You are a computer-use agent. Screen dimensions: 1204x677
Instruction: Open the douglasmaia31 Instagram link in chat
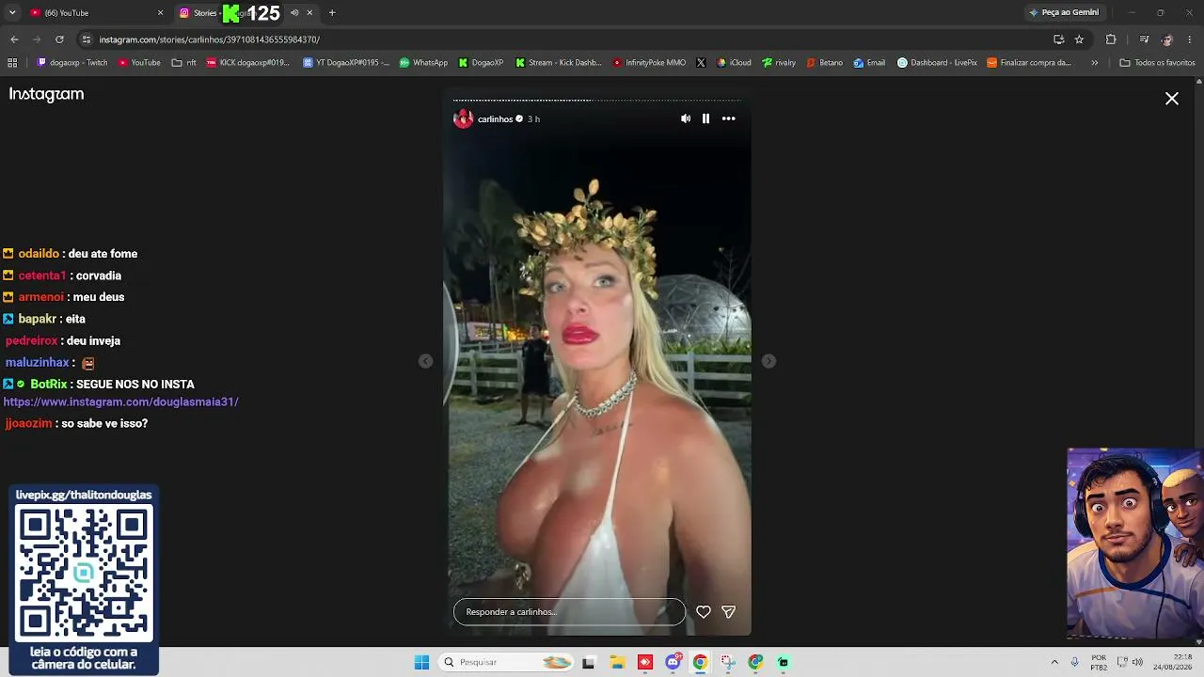coord(121,401)
